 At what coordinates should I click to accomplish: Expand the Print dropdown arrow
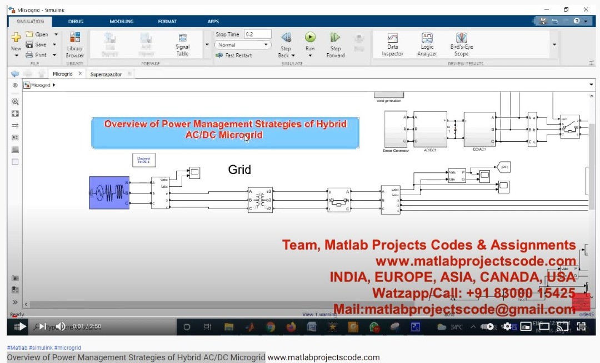[54, 55]
